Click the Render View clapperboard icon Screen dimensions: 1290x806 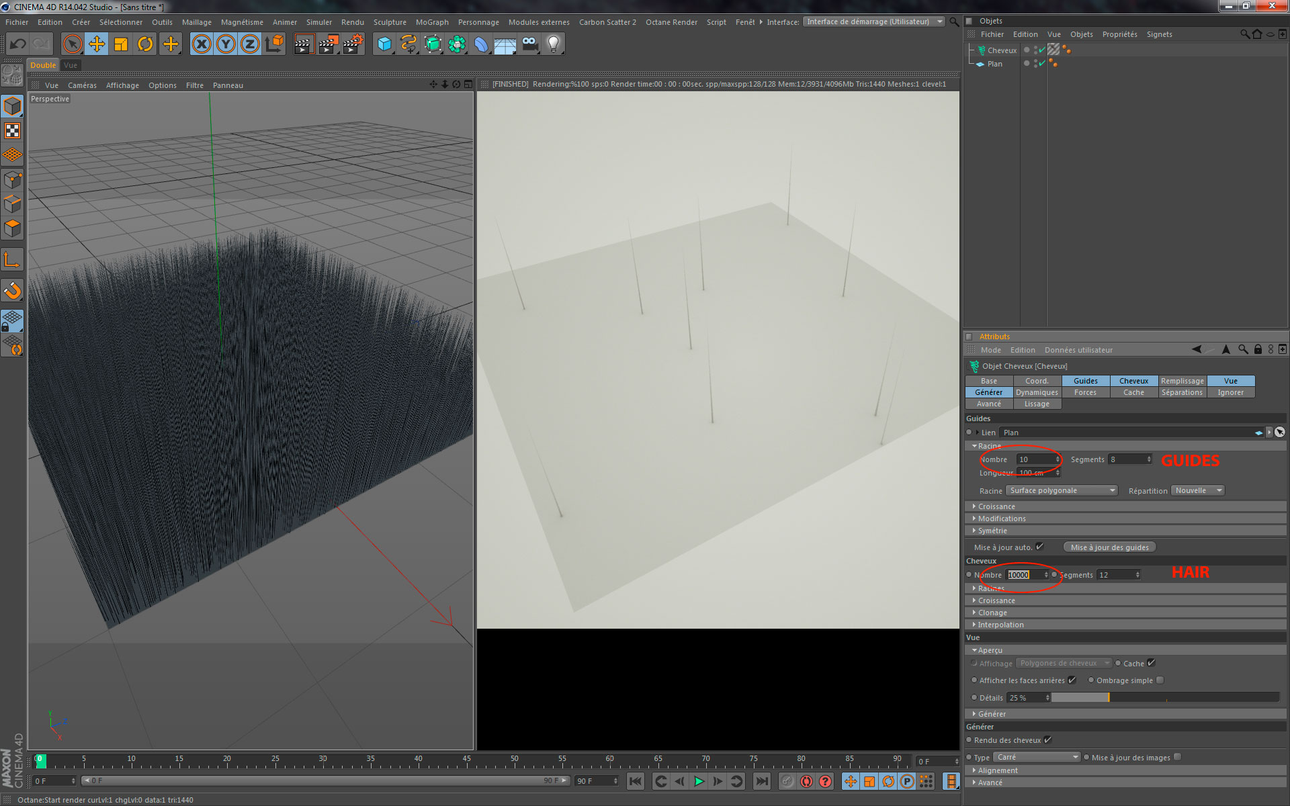(304, 44)
